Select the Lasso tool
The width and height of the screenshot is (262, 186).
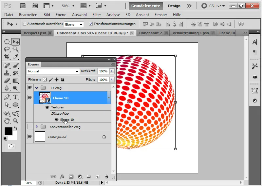pos(7,49)
